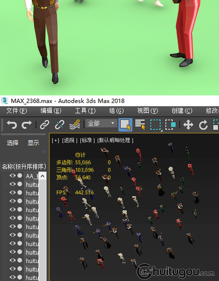Toggle the Window/Crossing selection mode

click(170, 125)
